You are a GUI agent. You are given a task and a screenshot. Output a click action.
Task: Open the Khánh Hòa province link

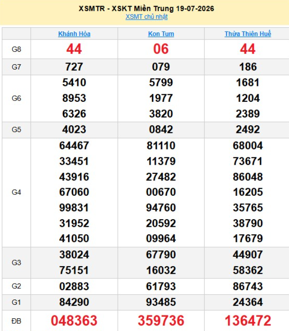tap(74, 34)
